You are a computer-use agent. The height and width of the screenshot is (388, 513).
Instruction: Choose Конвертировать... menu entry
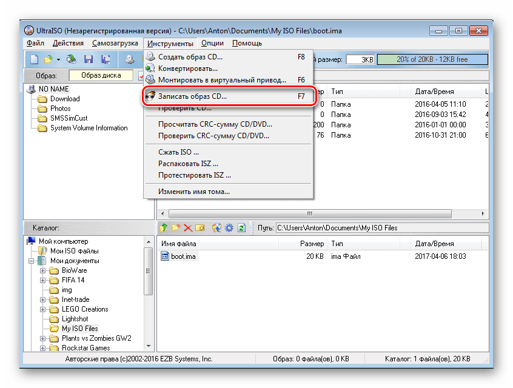(x=229, y=69)
